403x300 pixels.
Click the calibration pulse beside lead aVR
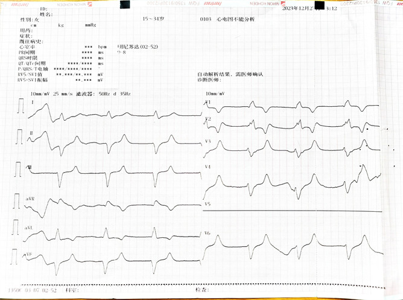(16, 201)
